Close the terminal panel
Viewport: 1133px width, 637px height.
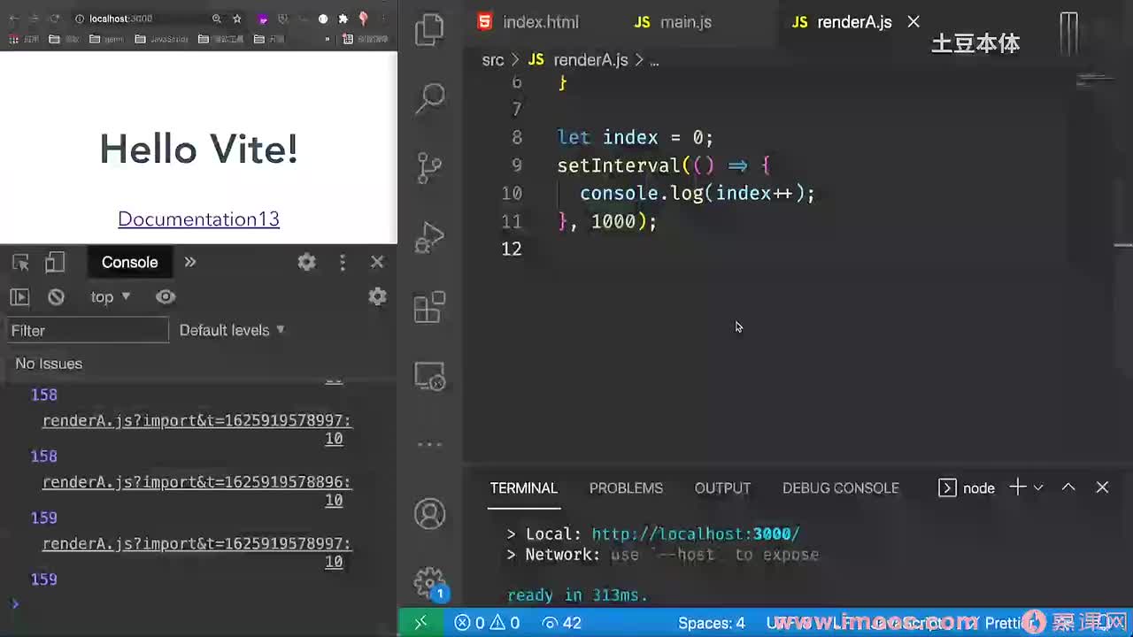click(x=1102, y=487)
